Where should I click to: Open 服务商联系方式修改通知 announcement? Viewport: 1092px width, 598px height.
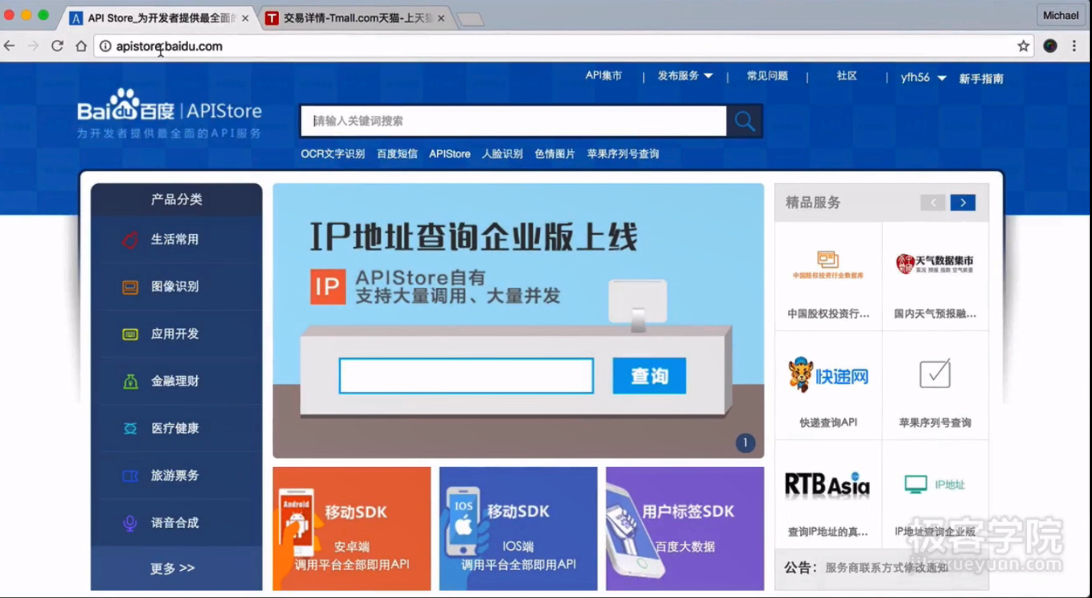(x=887, y=568)
